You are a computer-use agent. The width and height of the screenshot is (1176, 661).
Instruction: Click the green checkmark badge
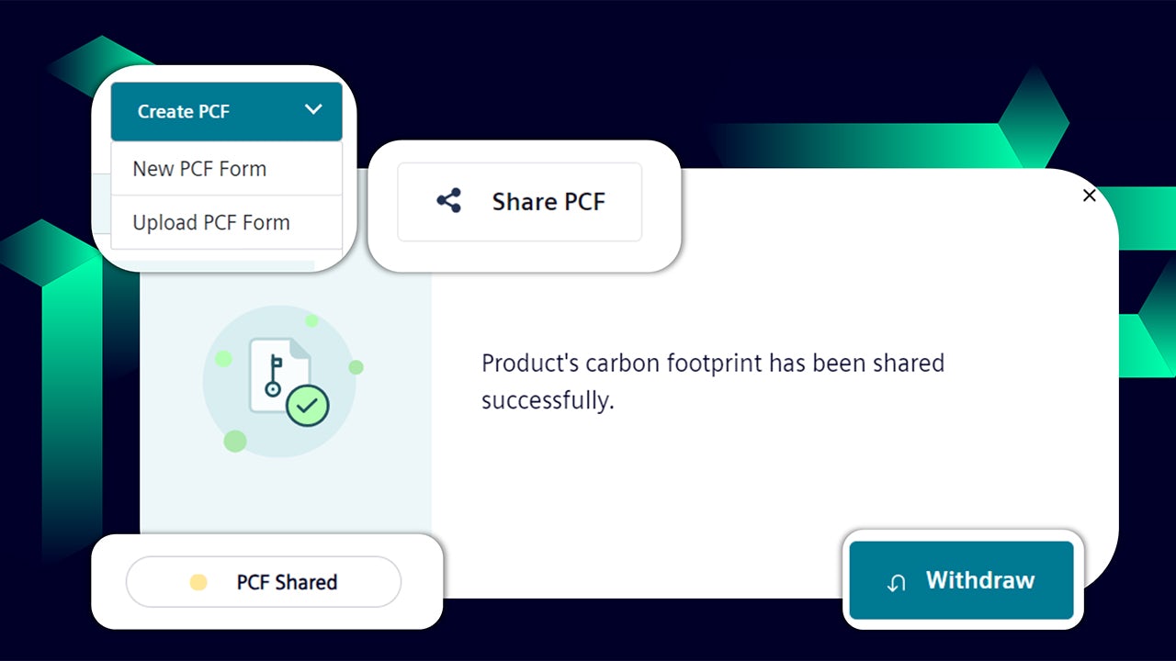(308, 406)
